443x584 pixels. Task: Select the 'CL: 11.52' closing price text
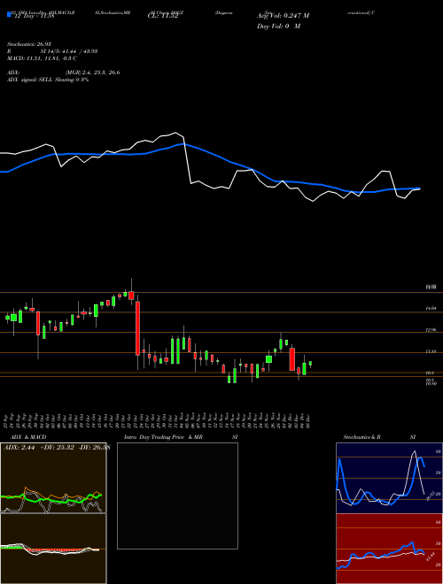click(163, 16)
